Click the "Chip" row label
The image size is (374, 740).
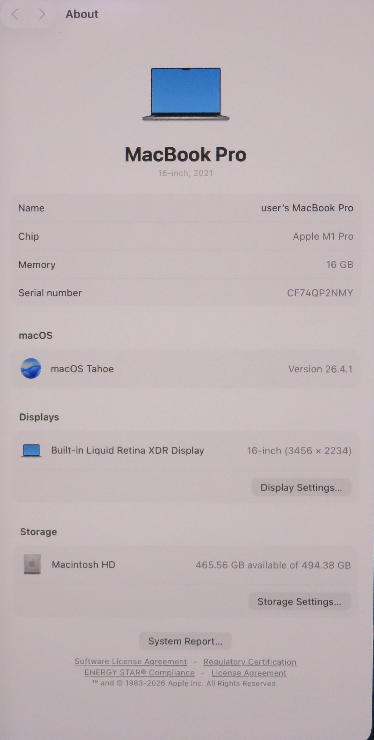coord(29,237)
